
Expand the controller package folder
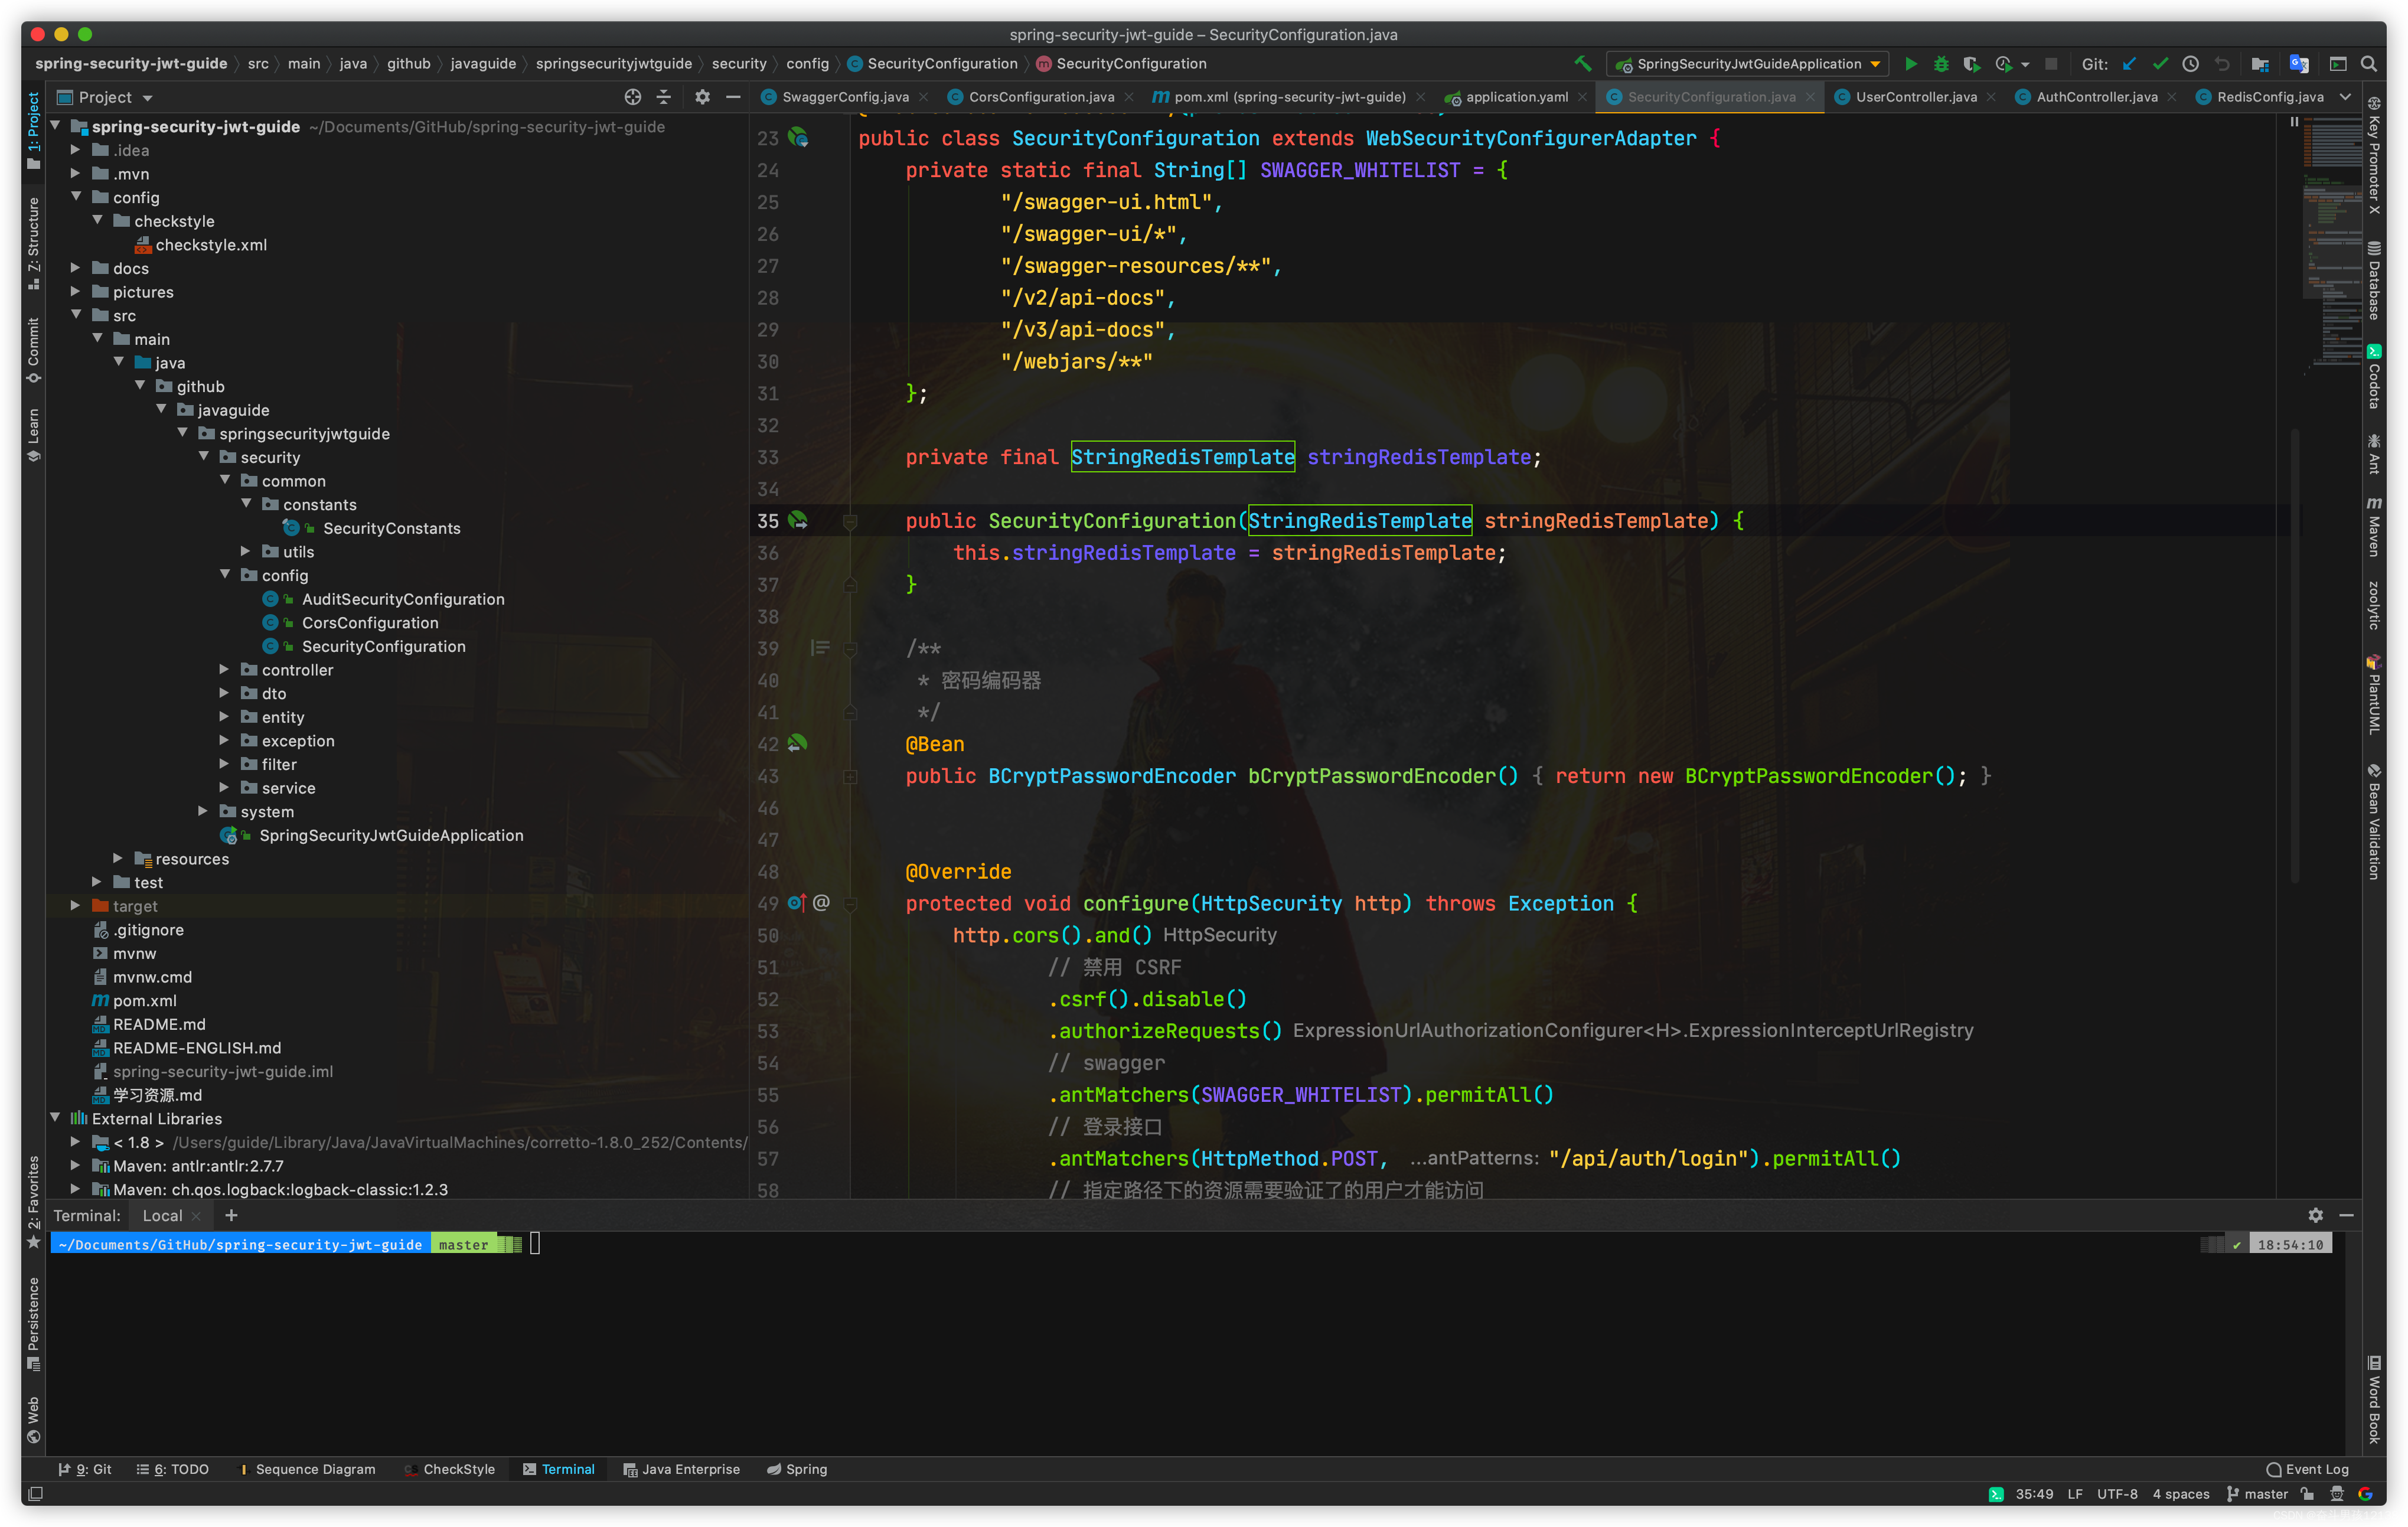[x=224, y=670]
